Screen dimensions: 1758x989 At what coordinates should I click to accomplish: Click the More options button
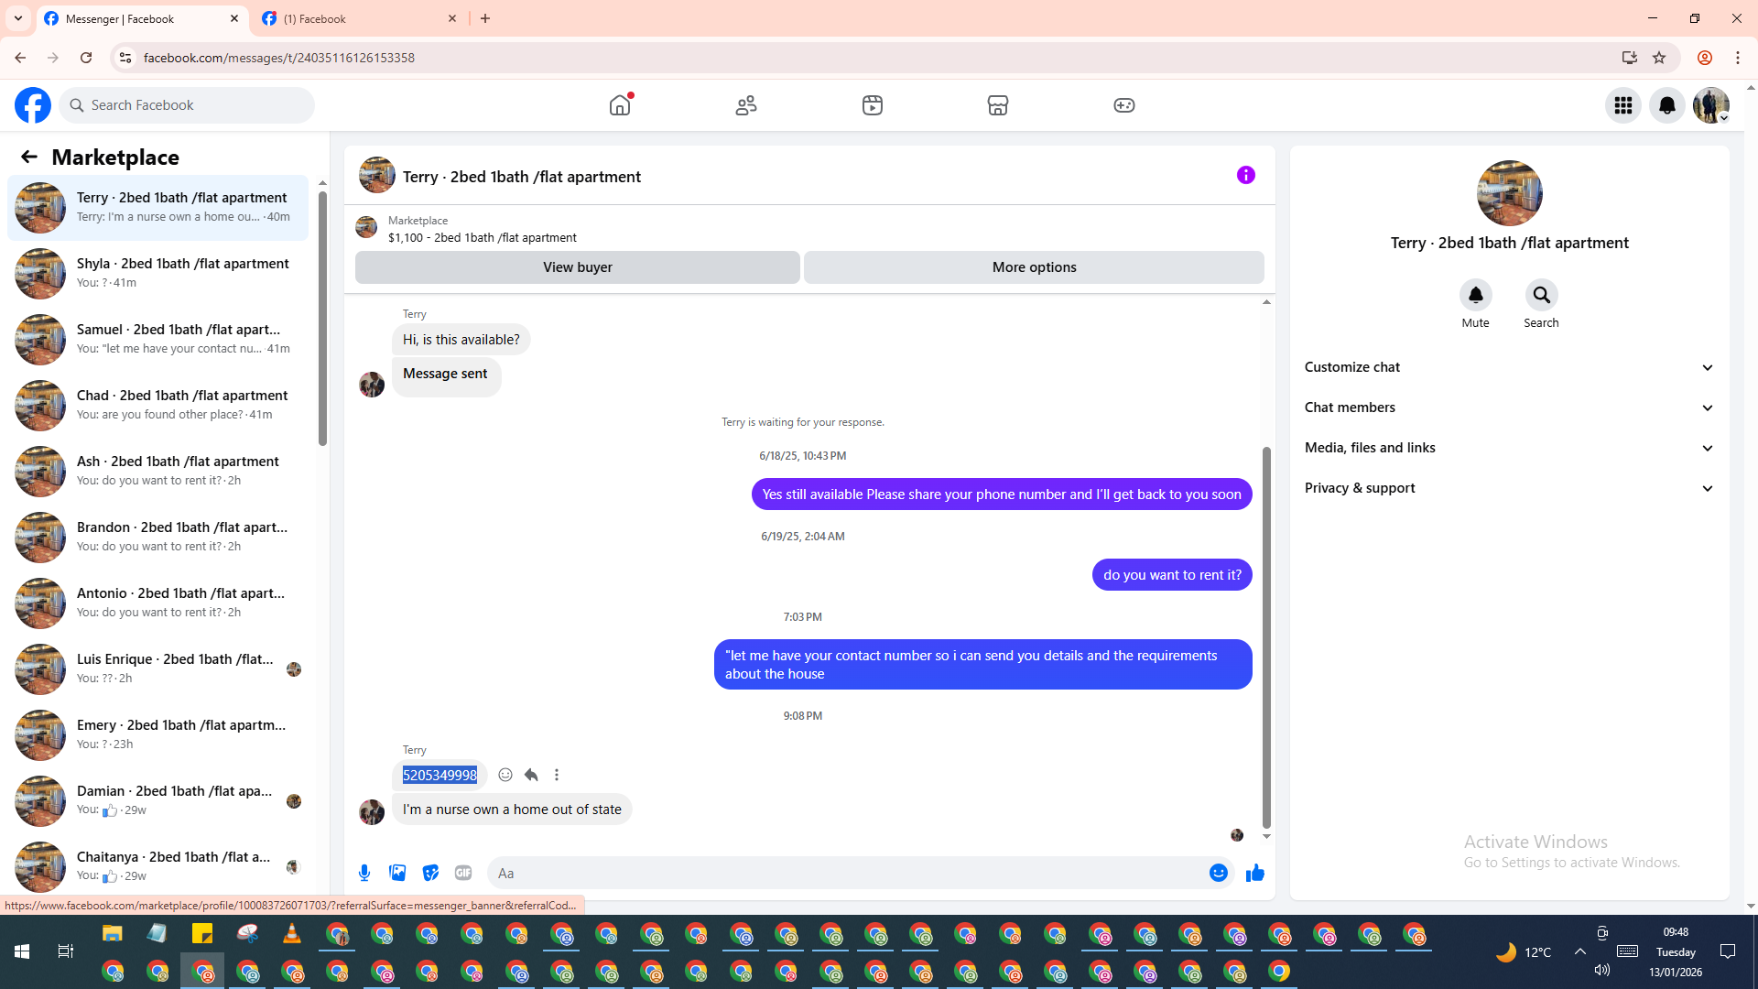1034,267
